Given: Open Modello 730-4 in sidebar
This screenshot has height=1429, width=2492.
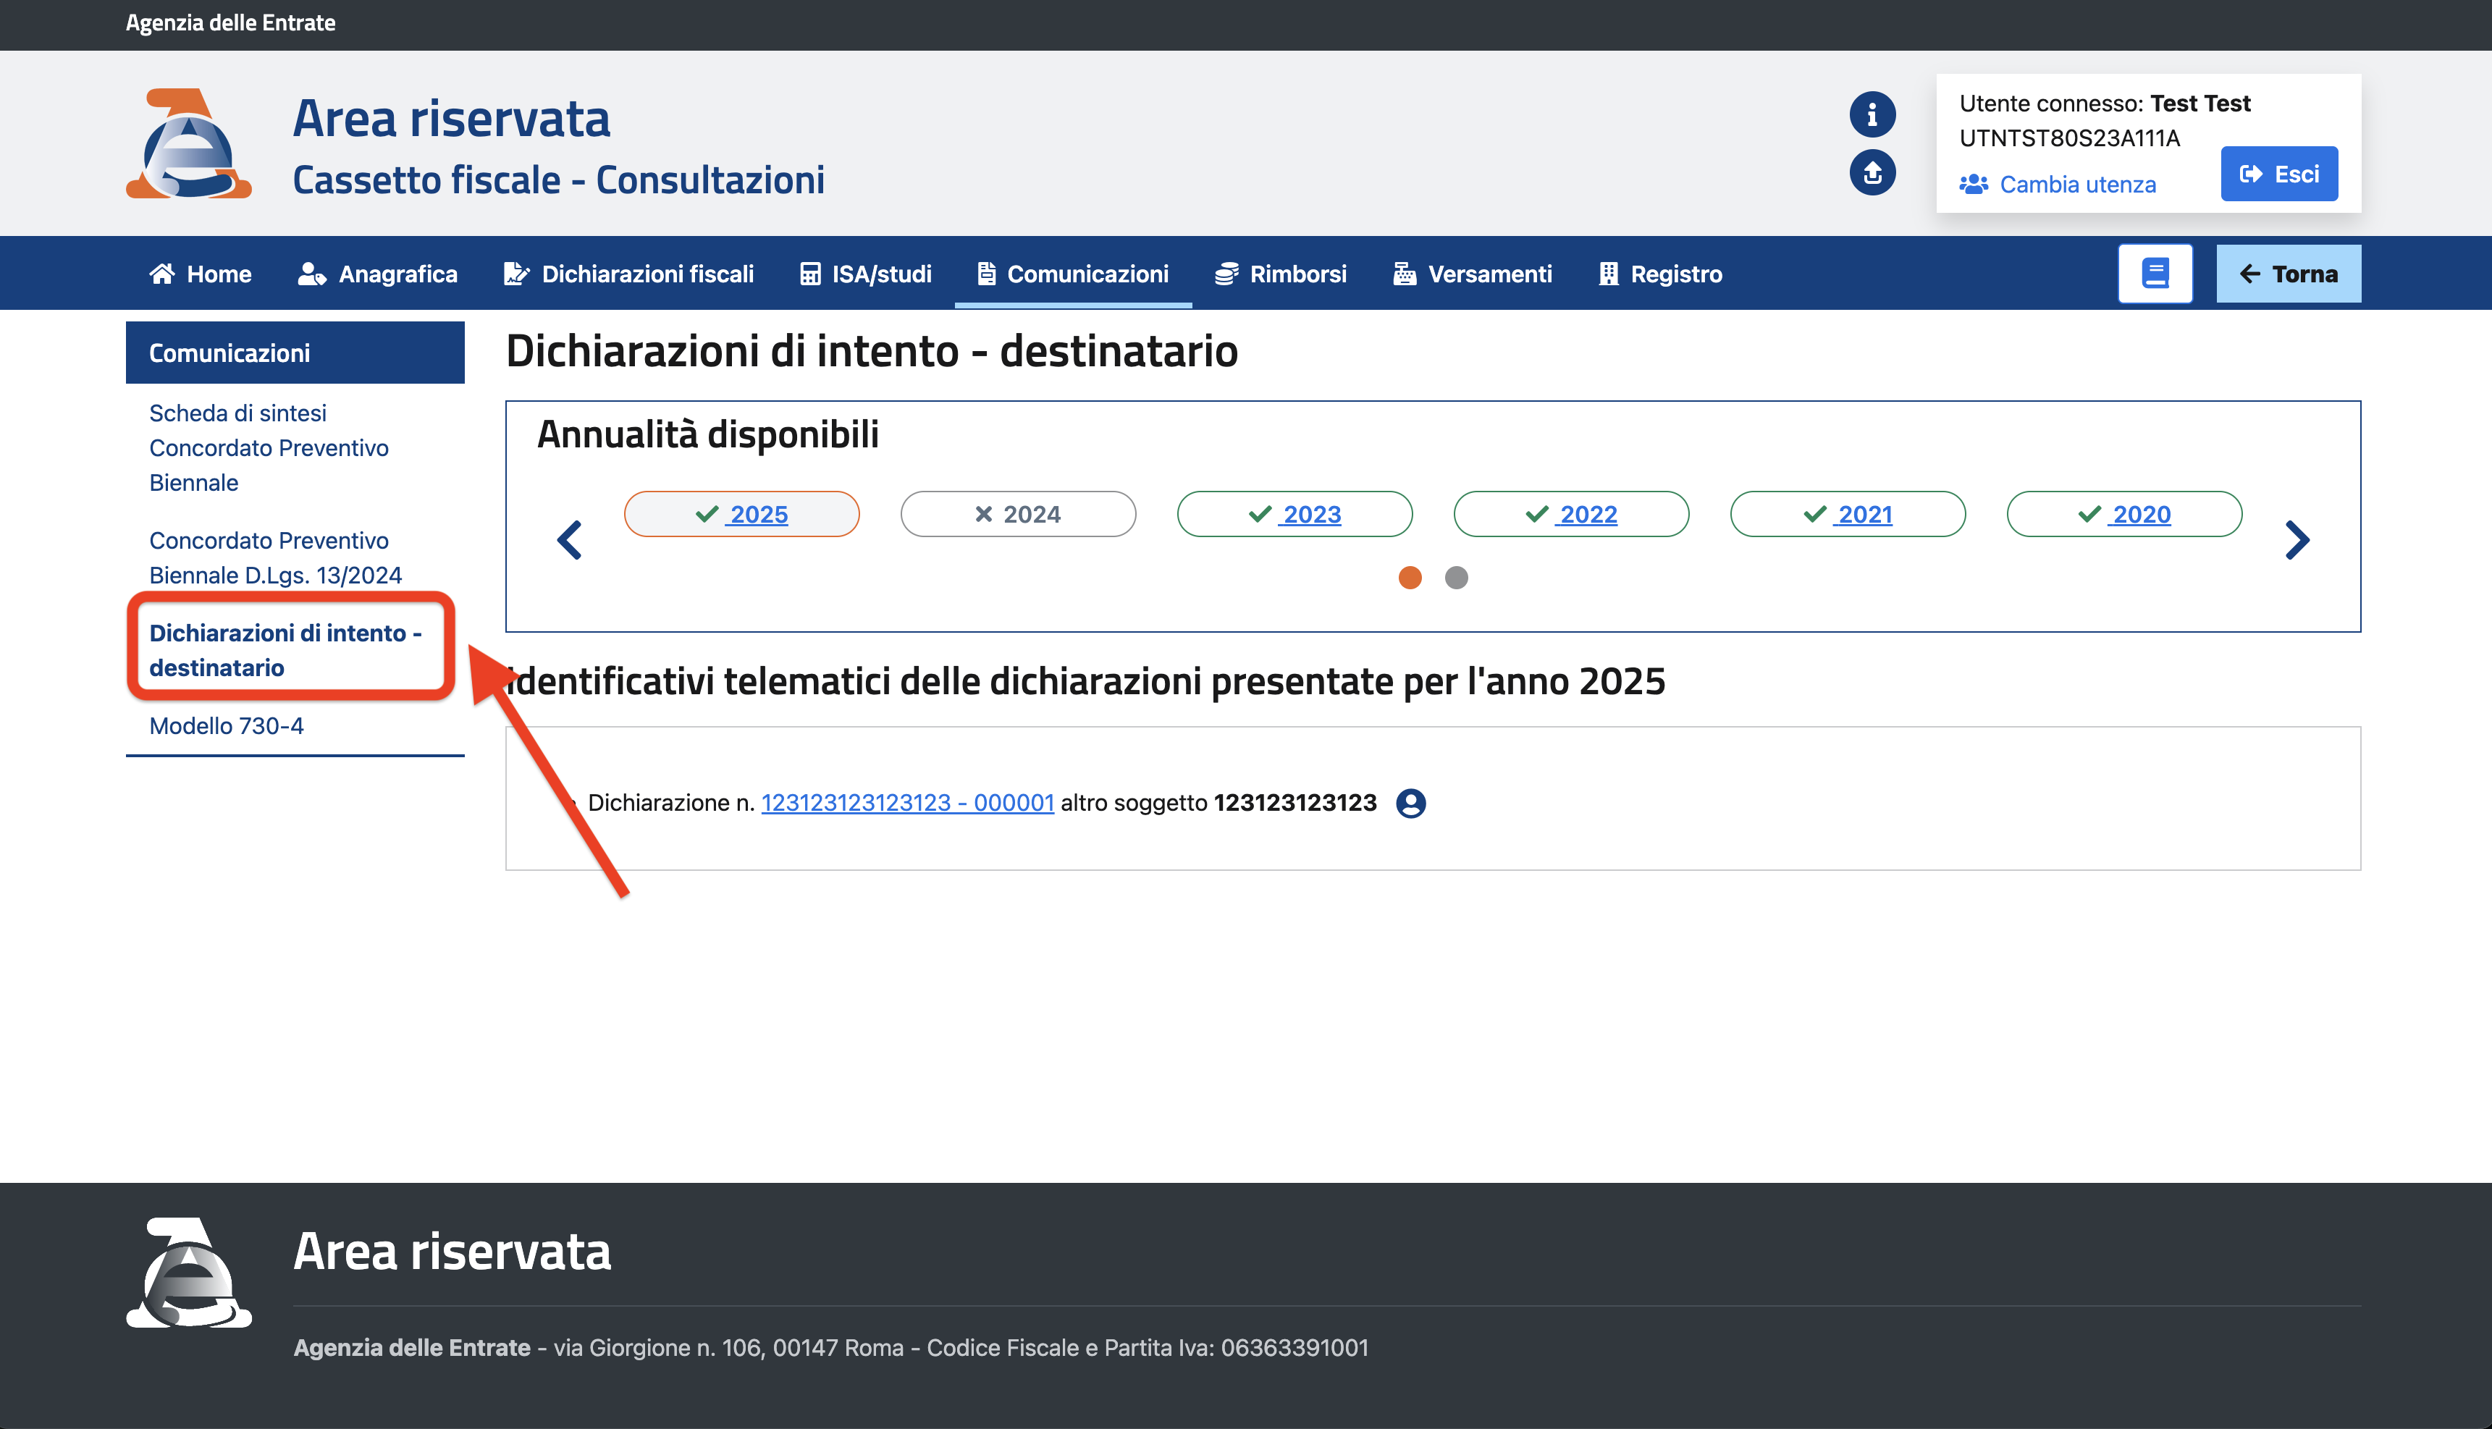Looking at the screenshot, I should click(x=227, y=726).
